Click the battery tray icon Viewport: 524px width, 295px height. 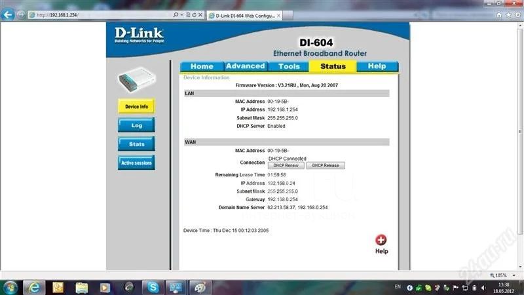[474, 288]
